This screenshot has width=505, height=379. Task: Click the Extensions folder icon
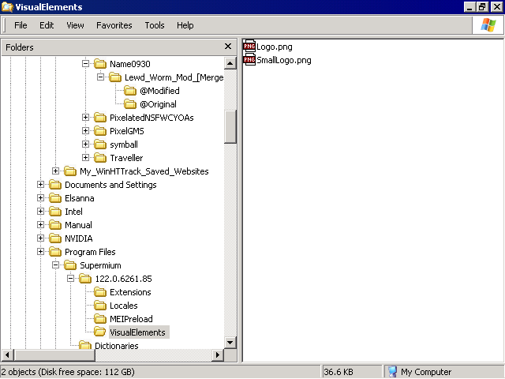[100, 292]
